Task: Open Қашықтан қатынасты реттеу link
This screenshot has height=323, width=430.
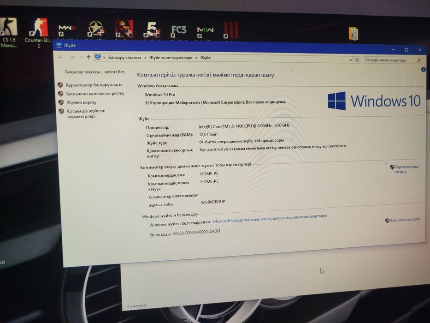Action: (95, 94)
